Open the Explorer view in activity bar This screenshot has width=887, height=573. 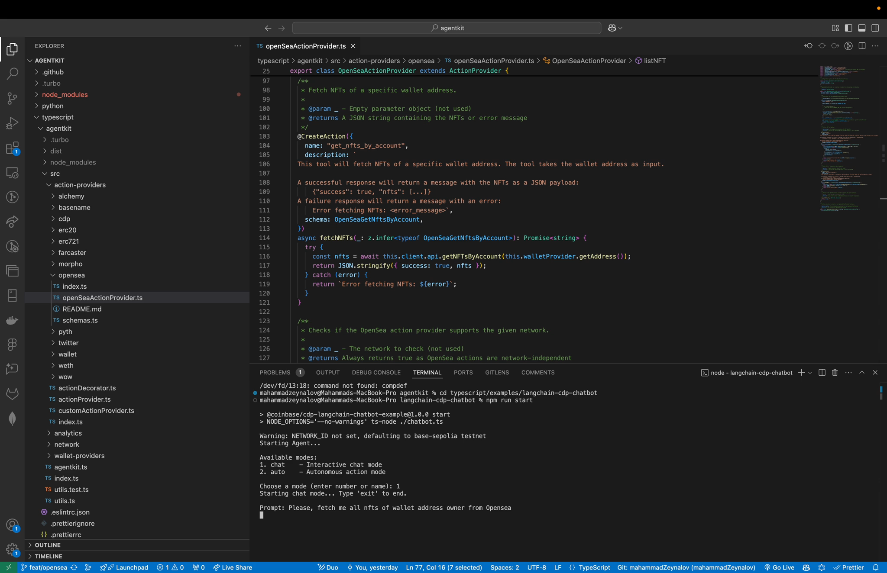point(12,49)
